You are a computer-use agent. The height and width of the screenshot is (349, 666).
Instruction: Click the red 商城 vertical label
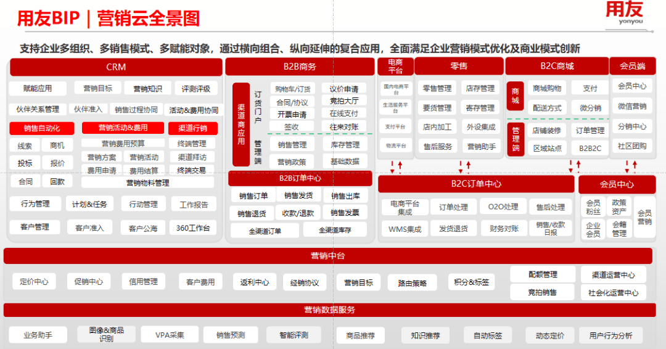tap(515, 96)
